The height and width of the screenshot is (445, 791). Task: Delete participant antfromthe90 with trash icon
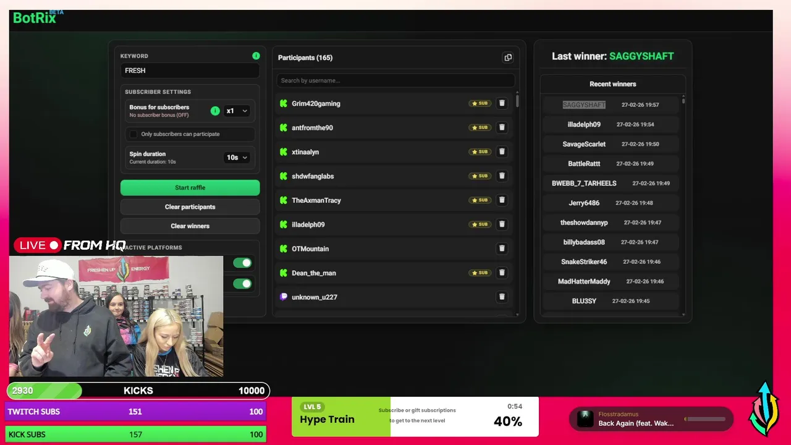[x=502, y=127]
